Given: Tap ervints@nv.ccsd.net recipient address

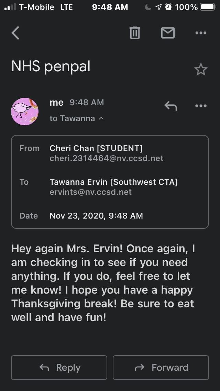Looking at the screenshot, I should tap(91, 192).
